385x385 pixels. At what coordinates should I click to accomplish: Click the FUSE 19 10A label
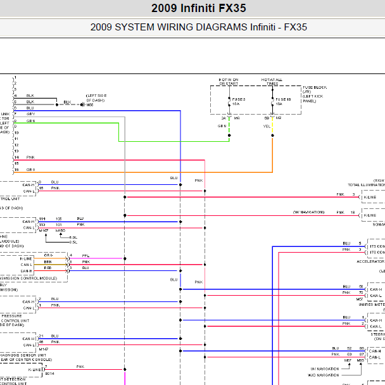pos(283,102)
